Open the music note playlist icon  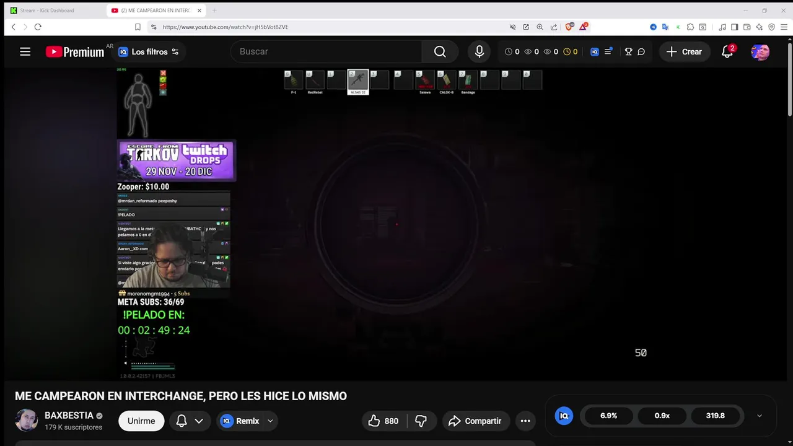(722, 27)
